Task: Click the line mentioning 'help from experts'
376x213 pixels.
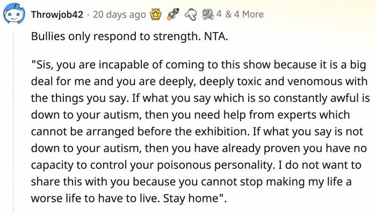Action: point(190,115)
